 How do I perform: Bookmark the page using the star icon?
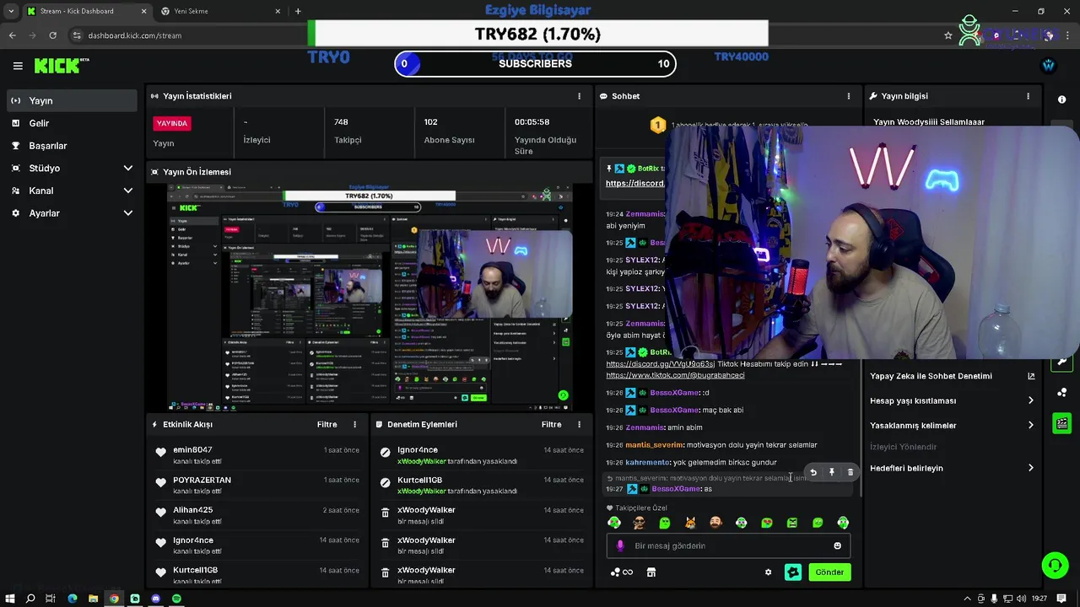pos(948,35)
